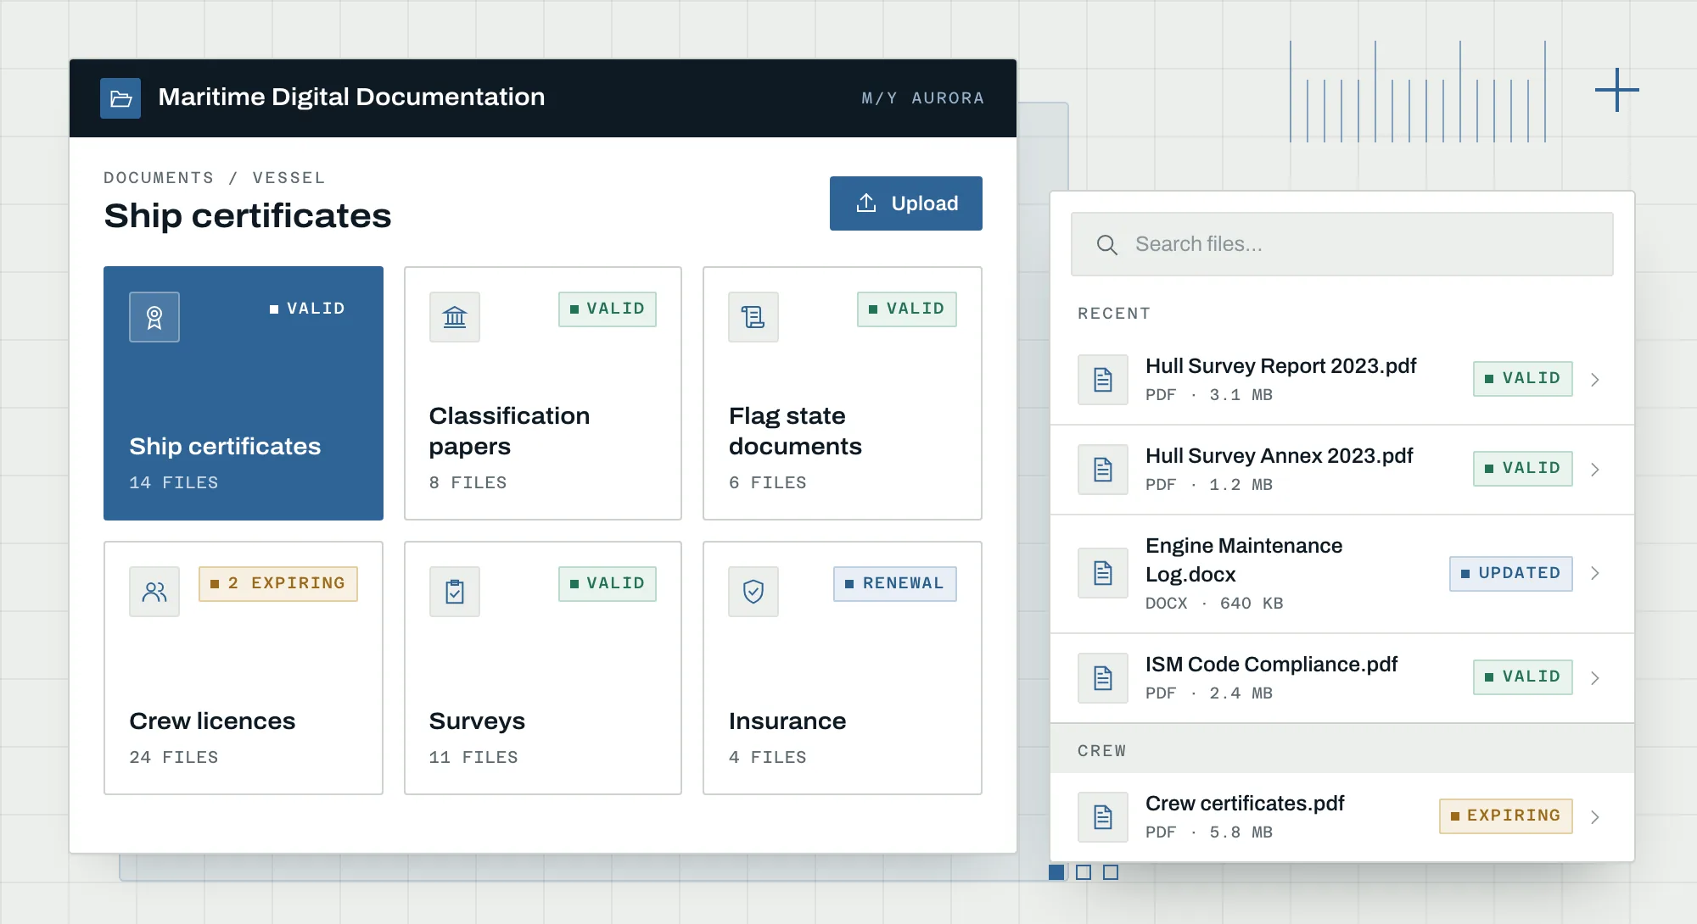Open the Ship certificates folder card
This screenshot has height=924, width=1697.
pos(244,393)
